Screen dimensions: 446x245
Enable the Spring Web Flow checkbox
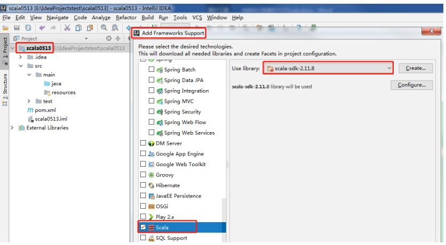pyautogui.click(x=152, y=122)
